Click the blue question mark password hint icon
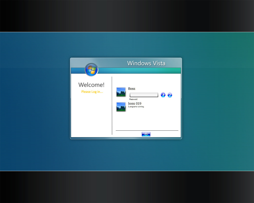Viewport: 254px width, 203px height. tap(170, 95)
